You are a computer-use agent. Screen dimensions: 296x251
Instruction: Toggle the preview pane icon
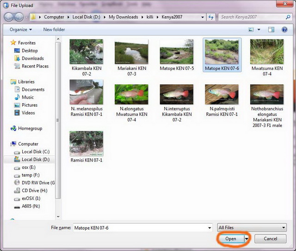click(x=271, y=30)
